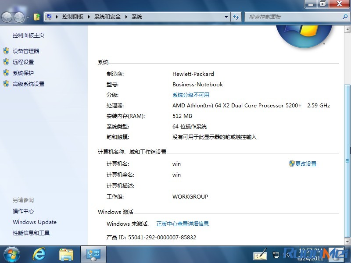This screenshot has width=351, height=263.
Task: Launch Internet Explorer from the taskbar
Action: coord(39,254)
